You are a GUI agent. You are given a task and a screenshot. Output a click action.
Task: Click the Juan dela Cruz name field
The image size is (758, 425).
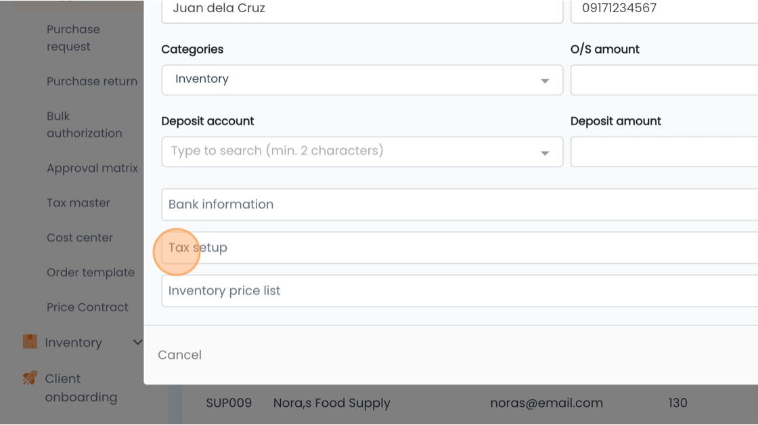(x=362, y=9)
